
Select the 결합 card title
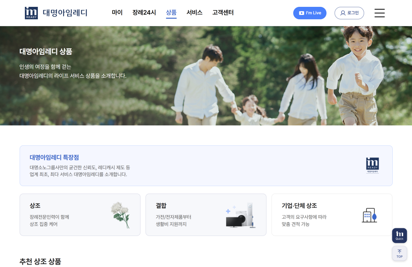click(161, 206)
